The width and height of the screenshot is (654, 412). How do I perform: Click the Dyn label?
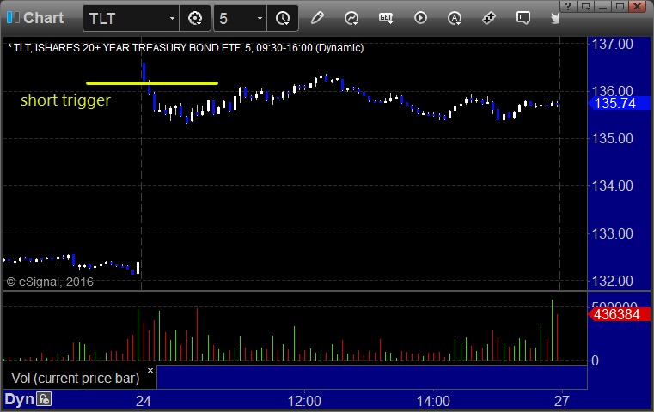click(x=19, y=399)
